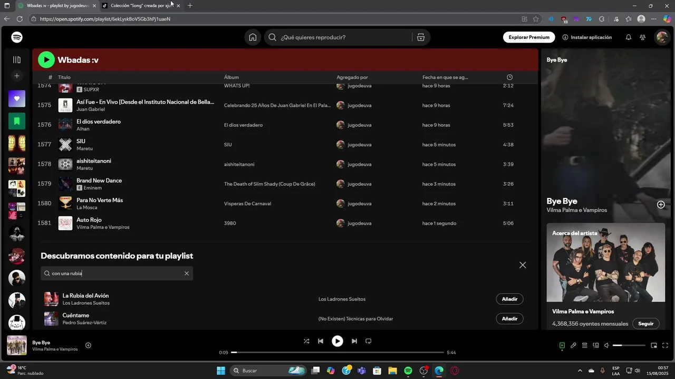Add La Rubia del Avión to playlist
The height and width of the screenshot is (379, 675).
(x=509, y=299)
